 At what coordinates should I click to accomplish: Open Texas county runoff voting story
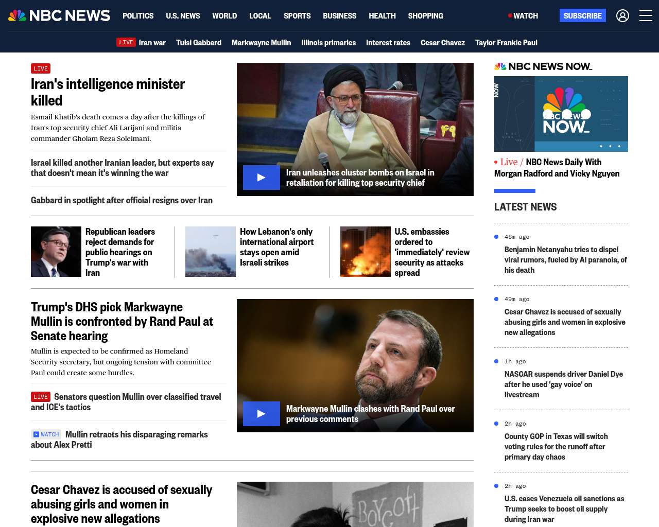[556, 447]
